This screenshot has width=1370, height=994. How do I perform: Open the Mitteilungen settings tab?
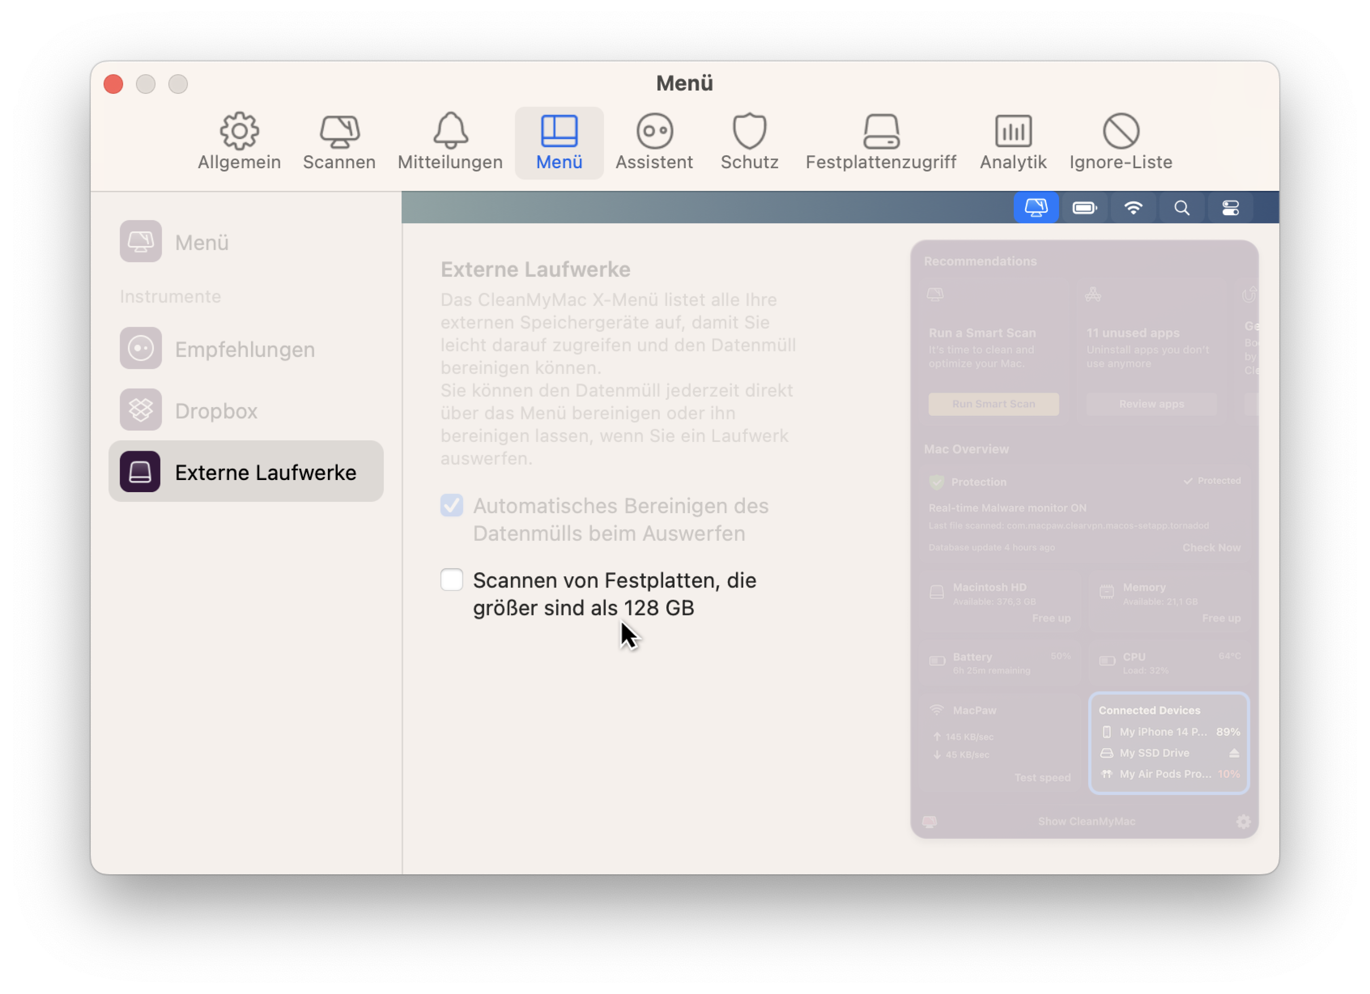pyautogui.click(x=450, y=142)
